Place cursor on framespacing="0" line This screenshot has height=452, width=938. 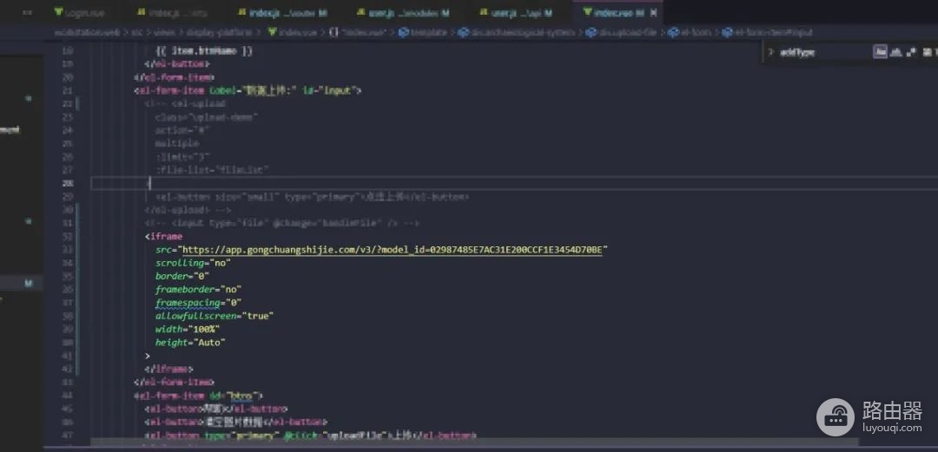click(x=198, y=303)
